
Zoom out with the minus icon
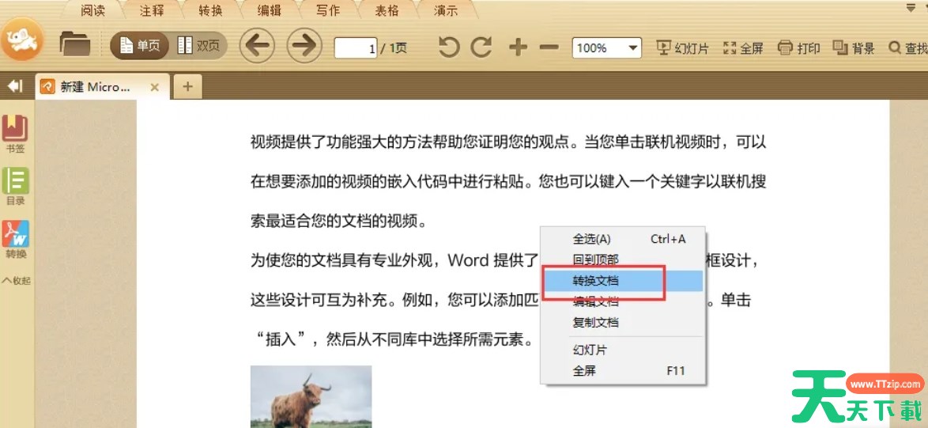point(549,47)
